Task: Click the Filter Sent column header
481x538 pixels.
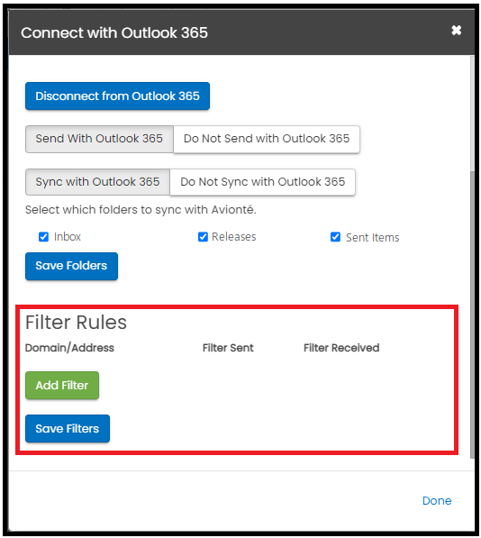Action: (x=228, y=348)
